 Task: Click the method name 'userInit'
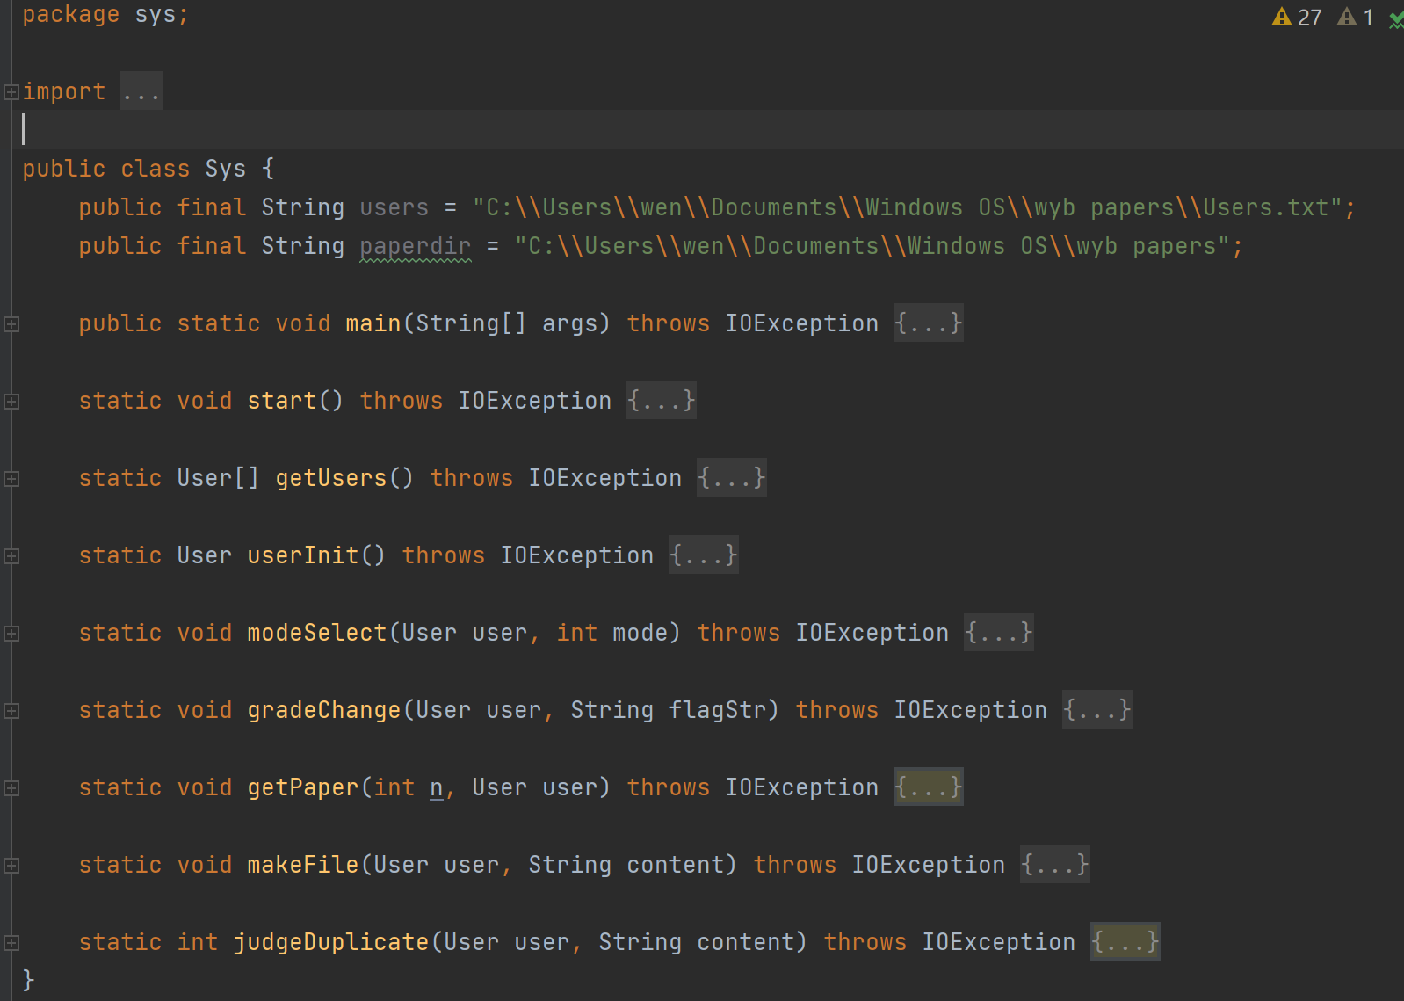[x=303, y=555]
